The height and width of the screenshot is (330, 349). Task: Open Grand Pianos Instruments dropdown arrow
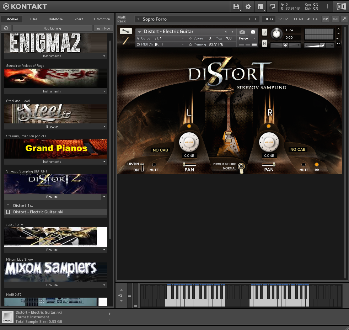104,162
